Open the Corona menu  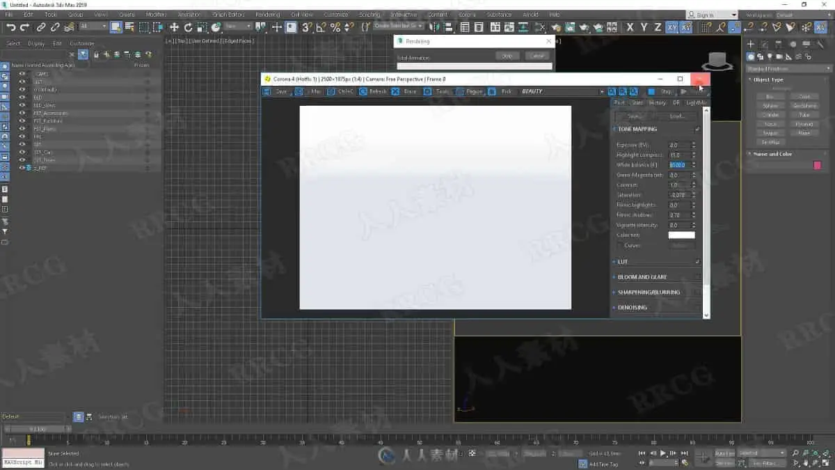coord(467,14)
